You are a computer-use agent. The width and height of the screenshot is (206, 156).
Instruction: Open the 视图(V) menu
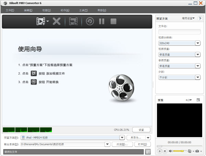click(x=46, y=10)
